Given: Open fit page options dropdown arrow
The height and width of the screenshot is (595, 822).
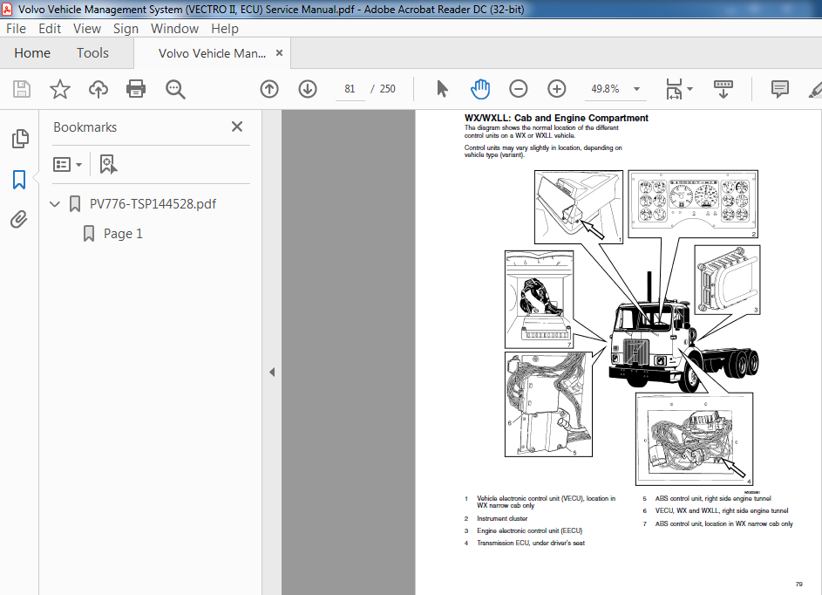Looking at the screenshot, I should point(690,89).
